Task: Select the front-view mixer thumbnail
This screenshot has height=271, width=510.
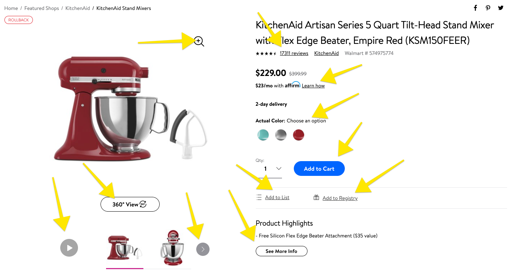Action: (x=173, y=248)
